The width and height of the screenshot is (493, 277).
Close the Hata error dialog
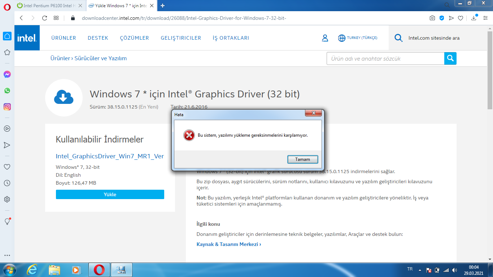pos(313,113)
